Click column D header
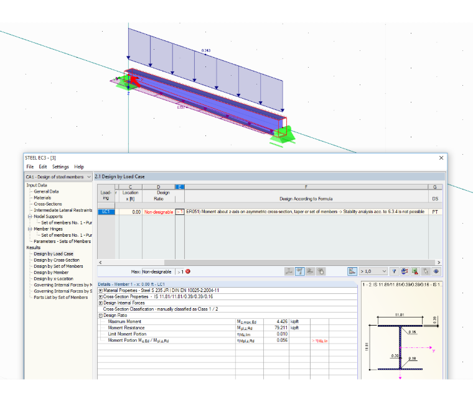The width and height of the screenshot is (473, 402). [159, 187]
